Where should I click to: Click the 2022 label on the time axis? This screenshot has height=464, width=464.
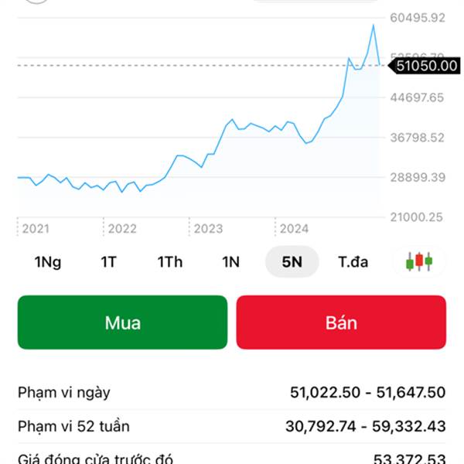[x=122, y=229]
